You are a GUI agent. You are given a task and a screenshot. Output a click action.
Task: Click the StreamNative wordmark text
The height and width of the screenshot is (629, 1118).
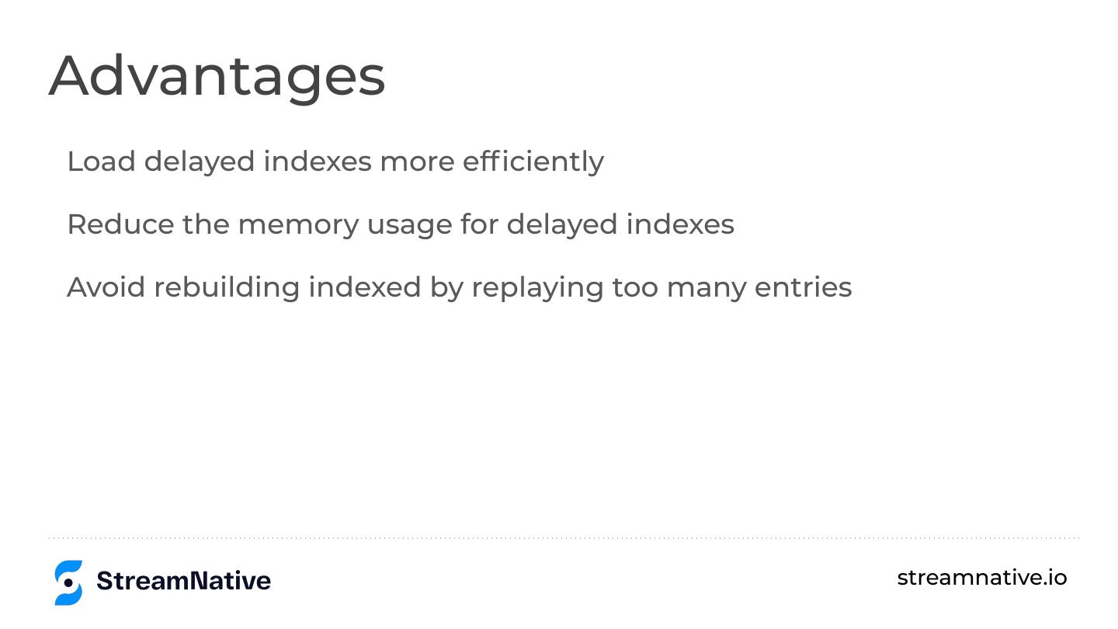tap(183, 581)
